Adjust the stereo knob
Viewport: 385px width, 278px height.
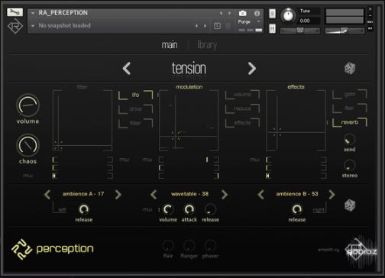[x=349, y=166]
